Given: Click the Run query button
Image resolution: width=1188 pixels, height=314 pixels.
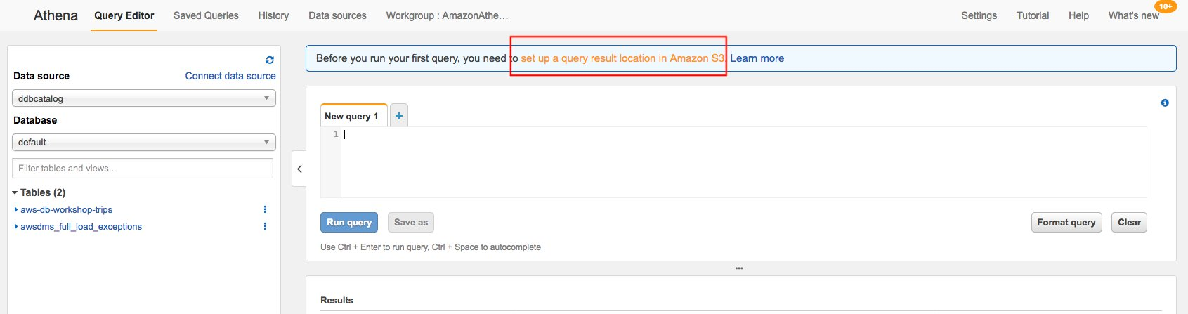Looking at the screenshot, I should click(349, 222).
